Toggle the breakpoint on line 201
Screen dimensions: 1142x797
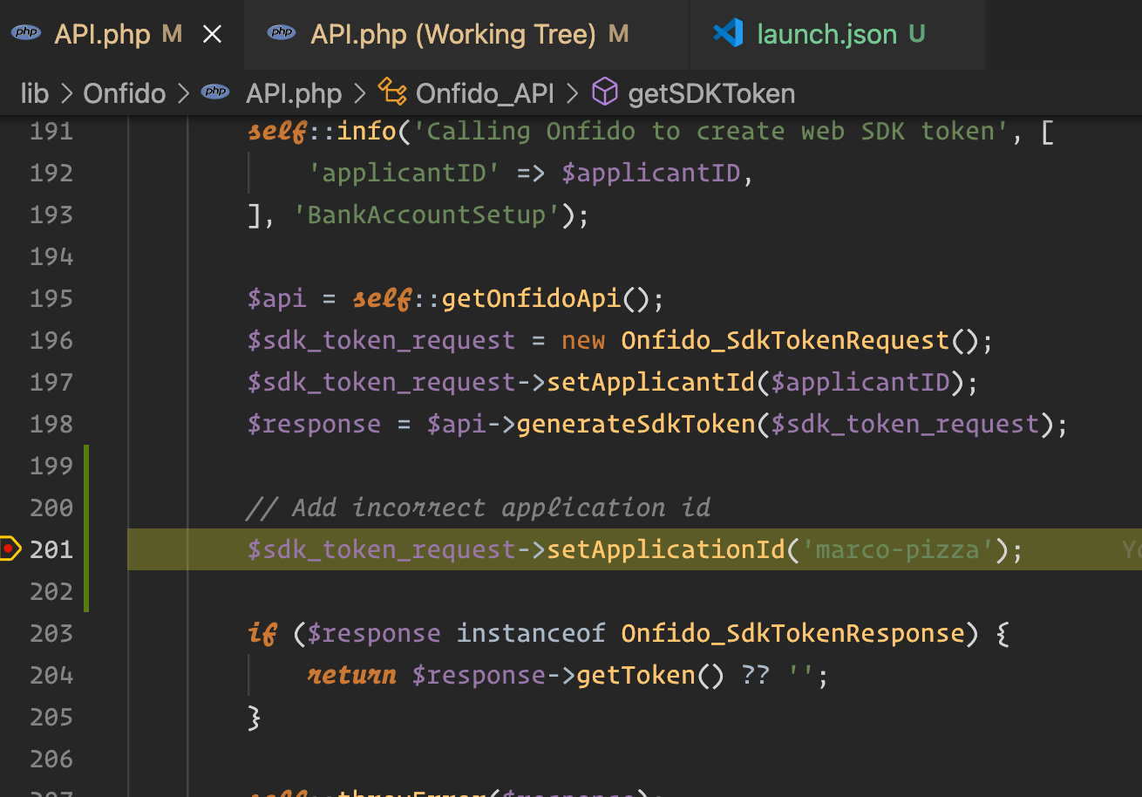tap(10, 549)
